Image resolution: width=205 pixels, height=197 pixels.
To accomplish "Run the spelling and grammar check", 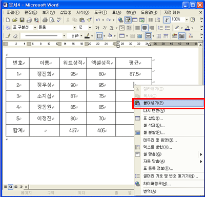I will pos(59,20).
